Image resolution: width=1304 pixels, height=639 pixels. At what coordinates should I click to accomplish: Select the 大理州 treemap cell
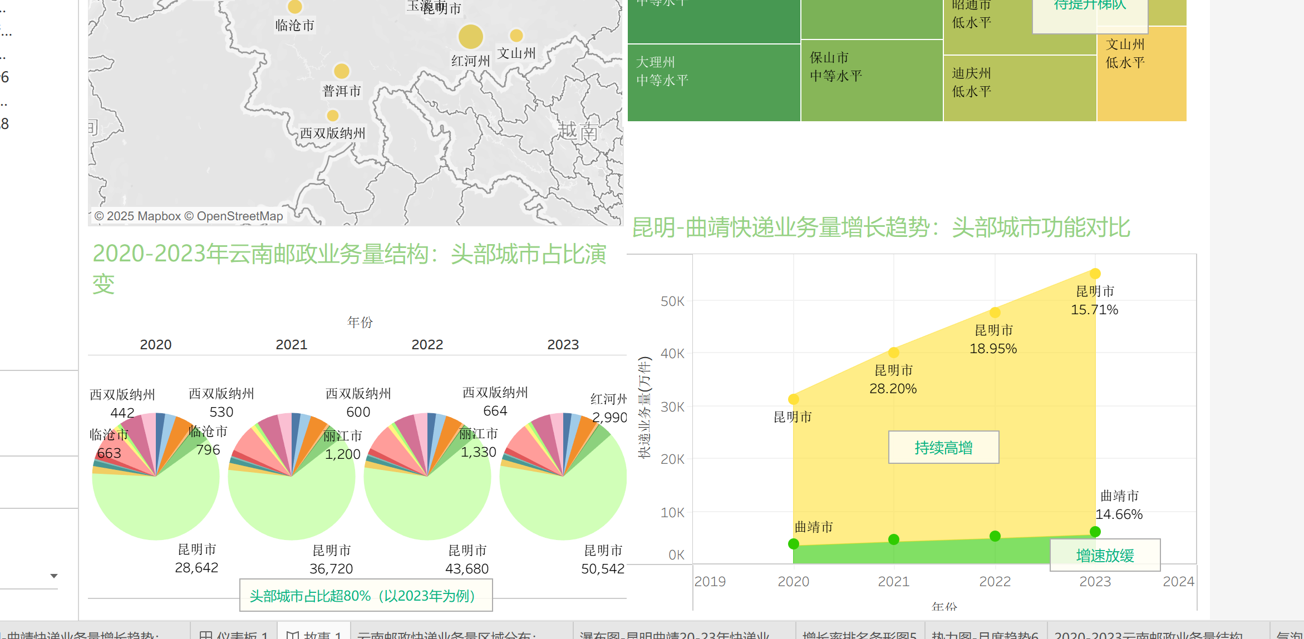tap(713, 82)
